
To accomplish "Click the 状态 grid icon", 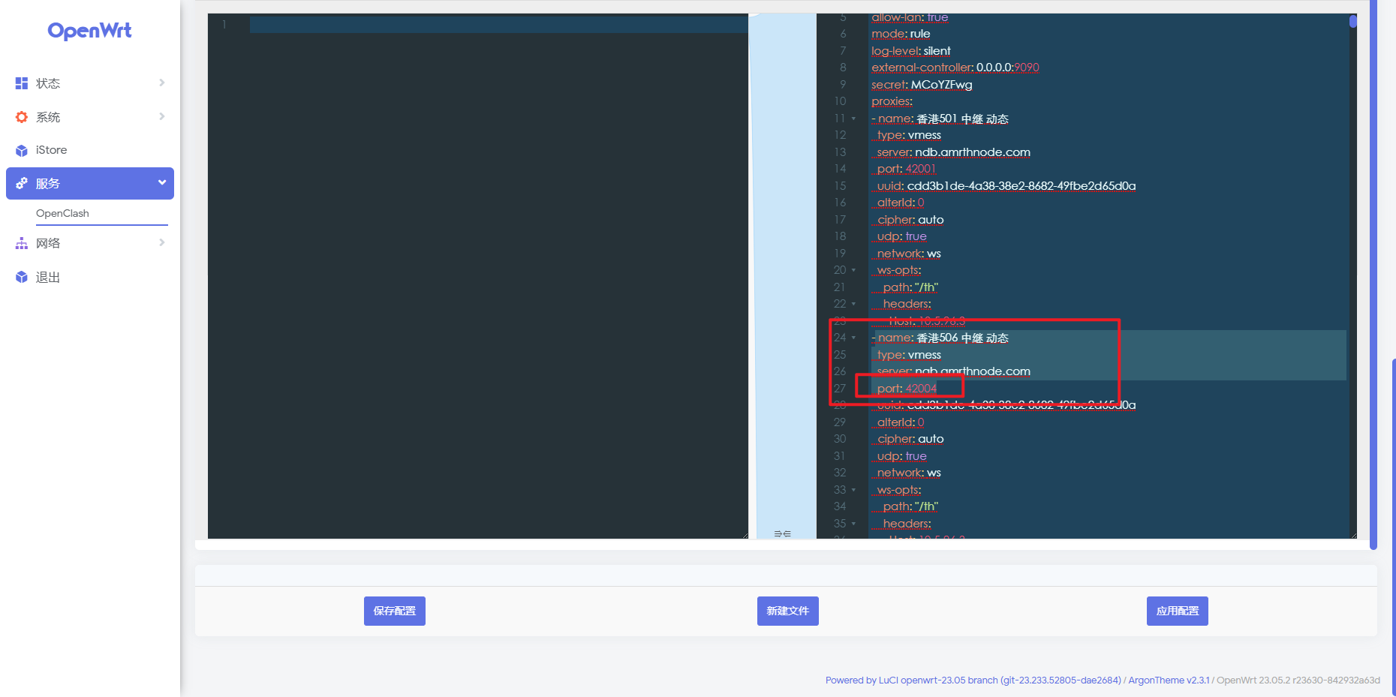I will pos(22,83).
